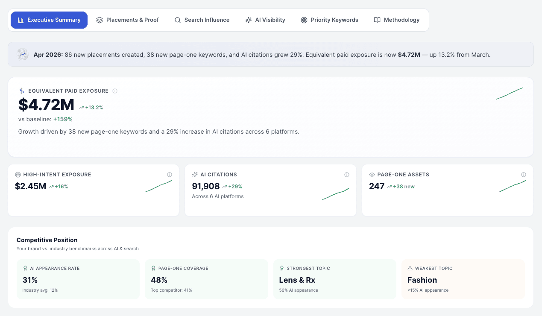542x316 pixels.
Task: View the Methodology tab
Action: click(x=397, y=20)
